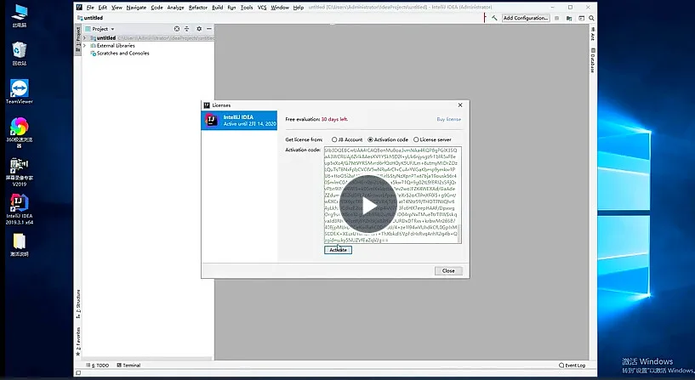The width and height of the screenshot is (695, 380).
Task: Open the Navigate menu
Action: (x=136, y=8)
